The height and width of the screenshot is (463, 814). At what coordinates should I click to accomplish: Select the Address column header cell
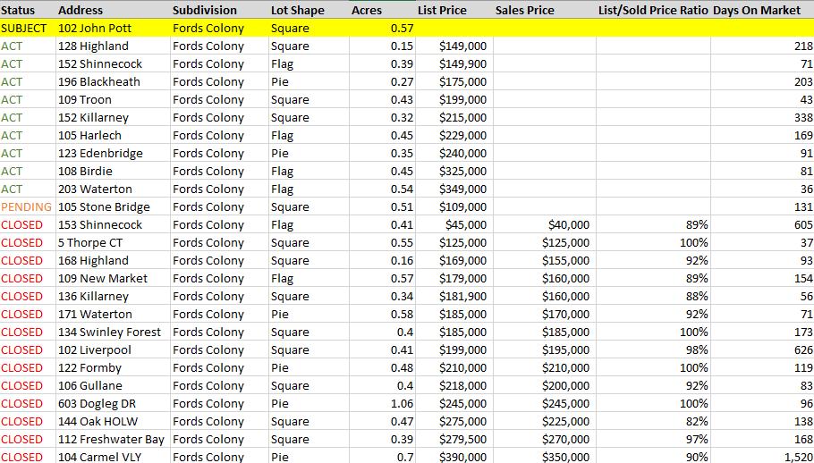[x=114, y=10]
